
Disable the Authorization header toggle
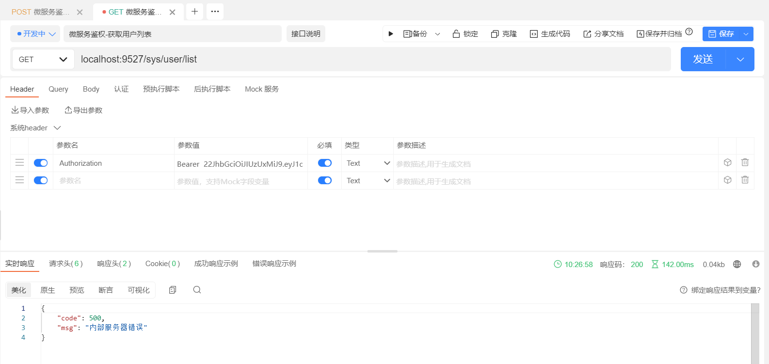tap(41, 163)
